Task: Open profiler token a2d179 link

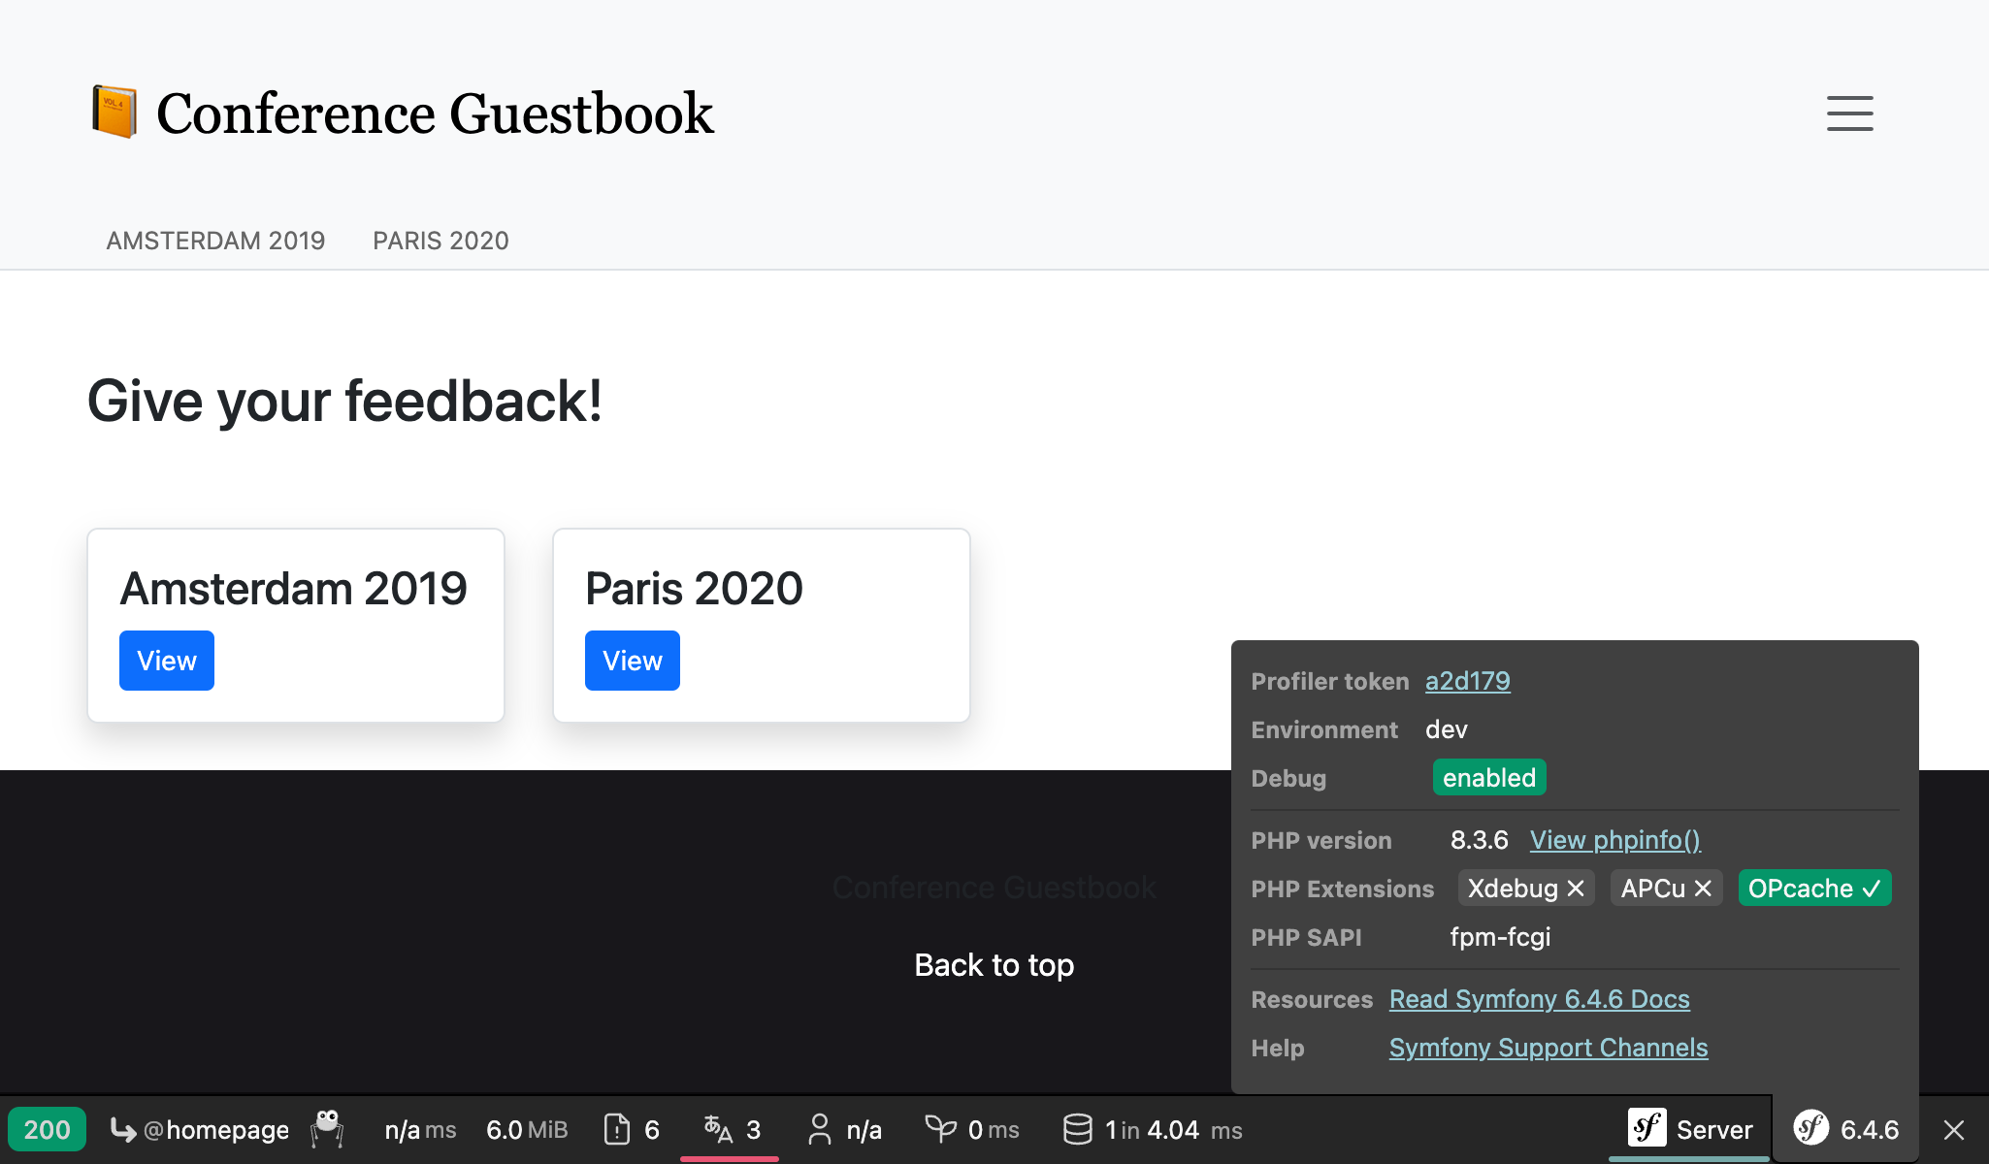Action: [1467, 681]
